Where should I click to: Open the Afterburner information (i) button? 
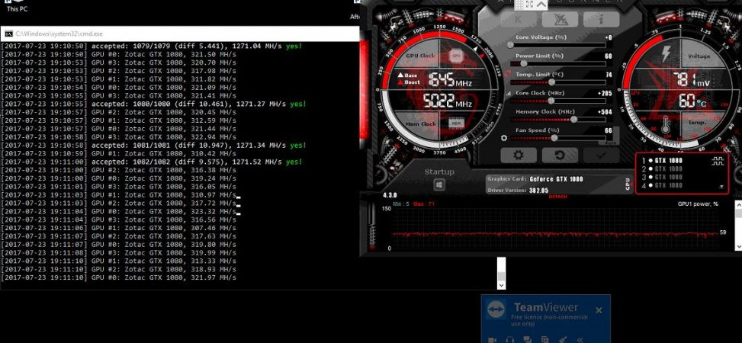click(x=601, y=19)
